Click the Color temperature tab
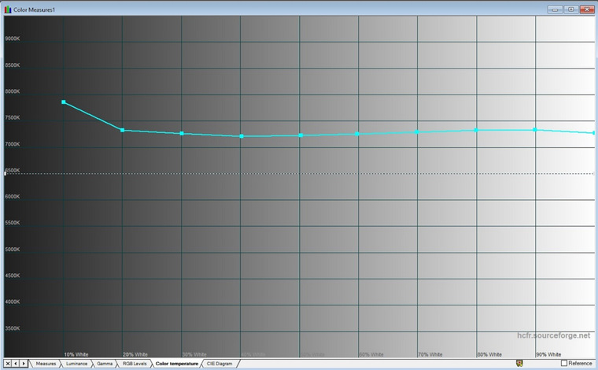The height and width of the screenshot is (370, 598). [176, 364]
